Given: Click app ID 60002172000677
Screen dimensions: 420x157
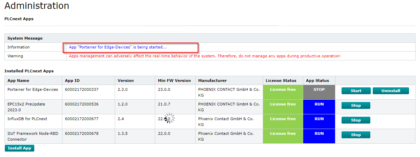Looking at the screenshot, I should (82, 119).
